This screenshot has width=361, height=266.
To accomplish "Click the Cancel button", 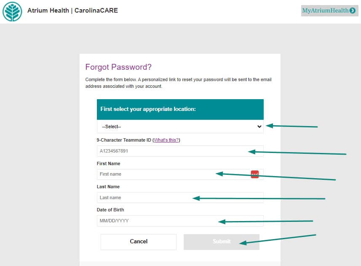I will coord(139,242).
